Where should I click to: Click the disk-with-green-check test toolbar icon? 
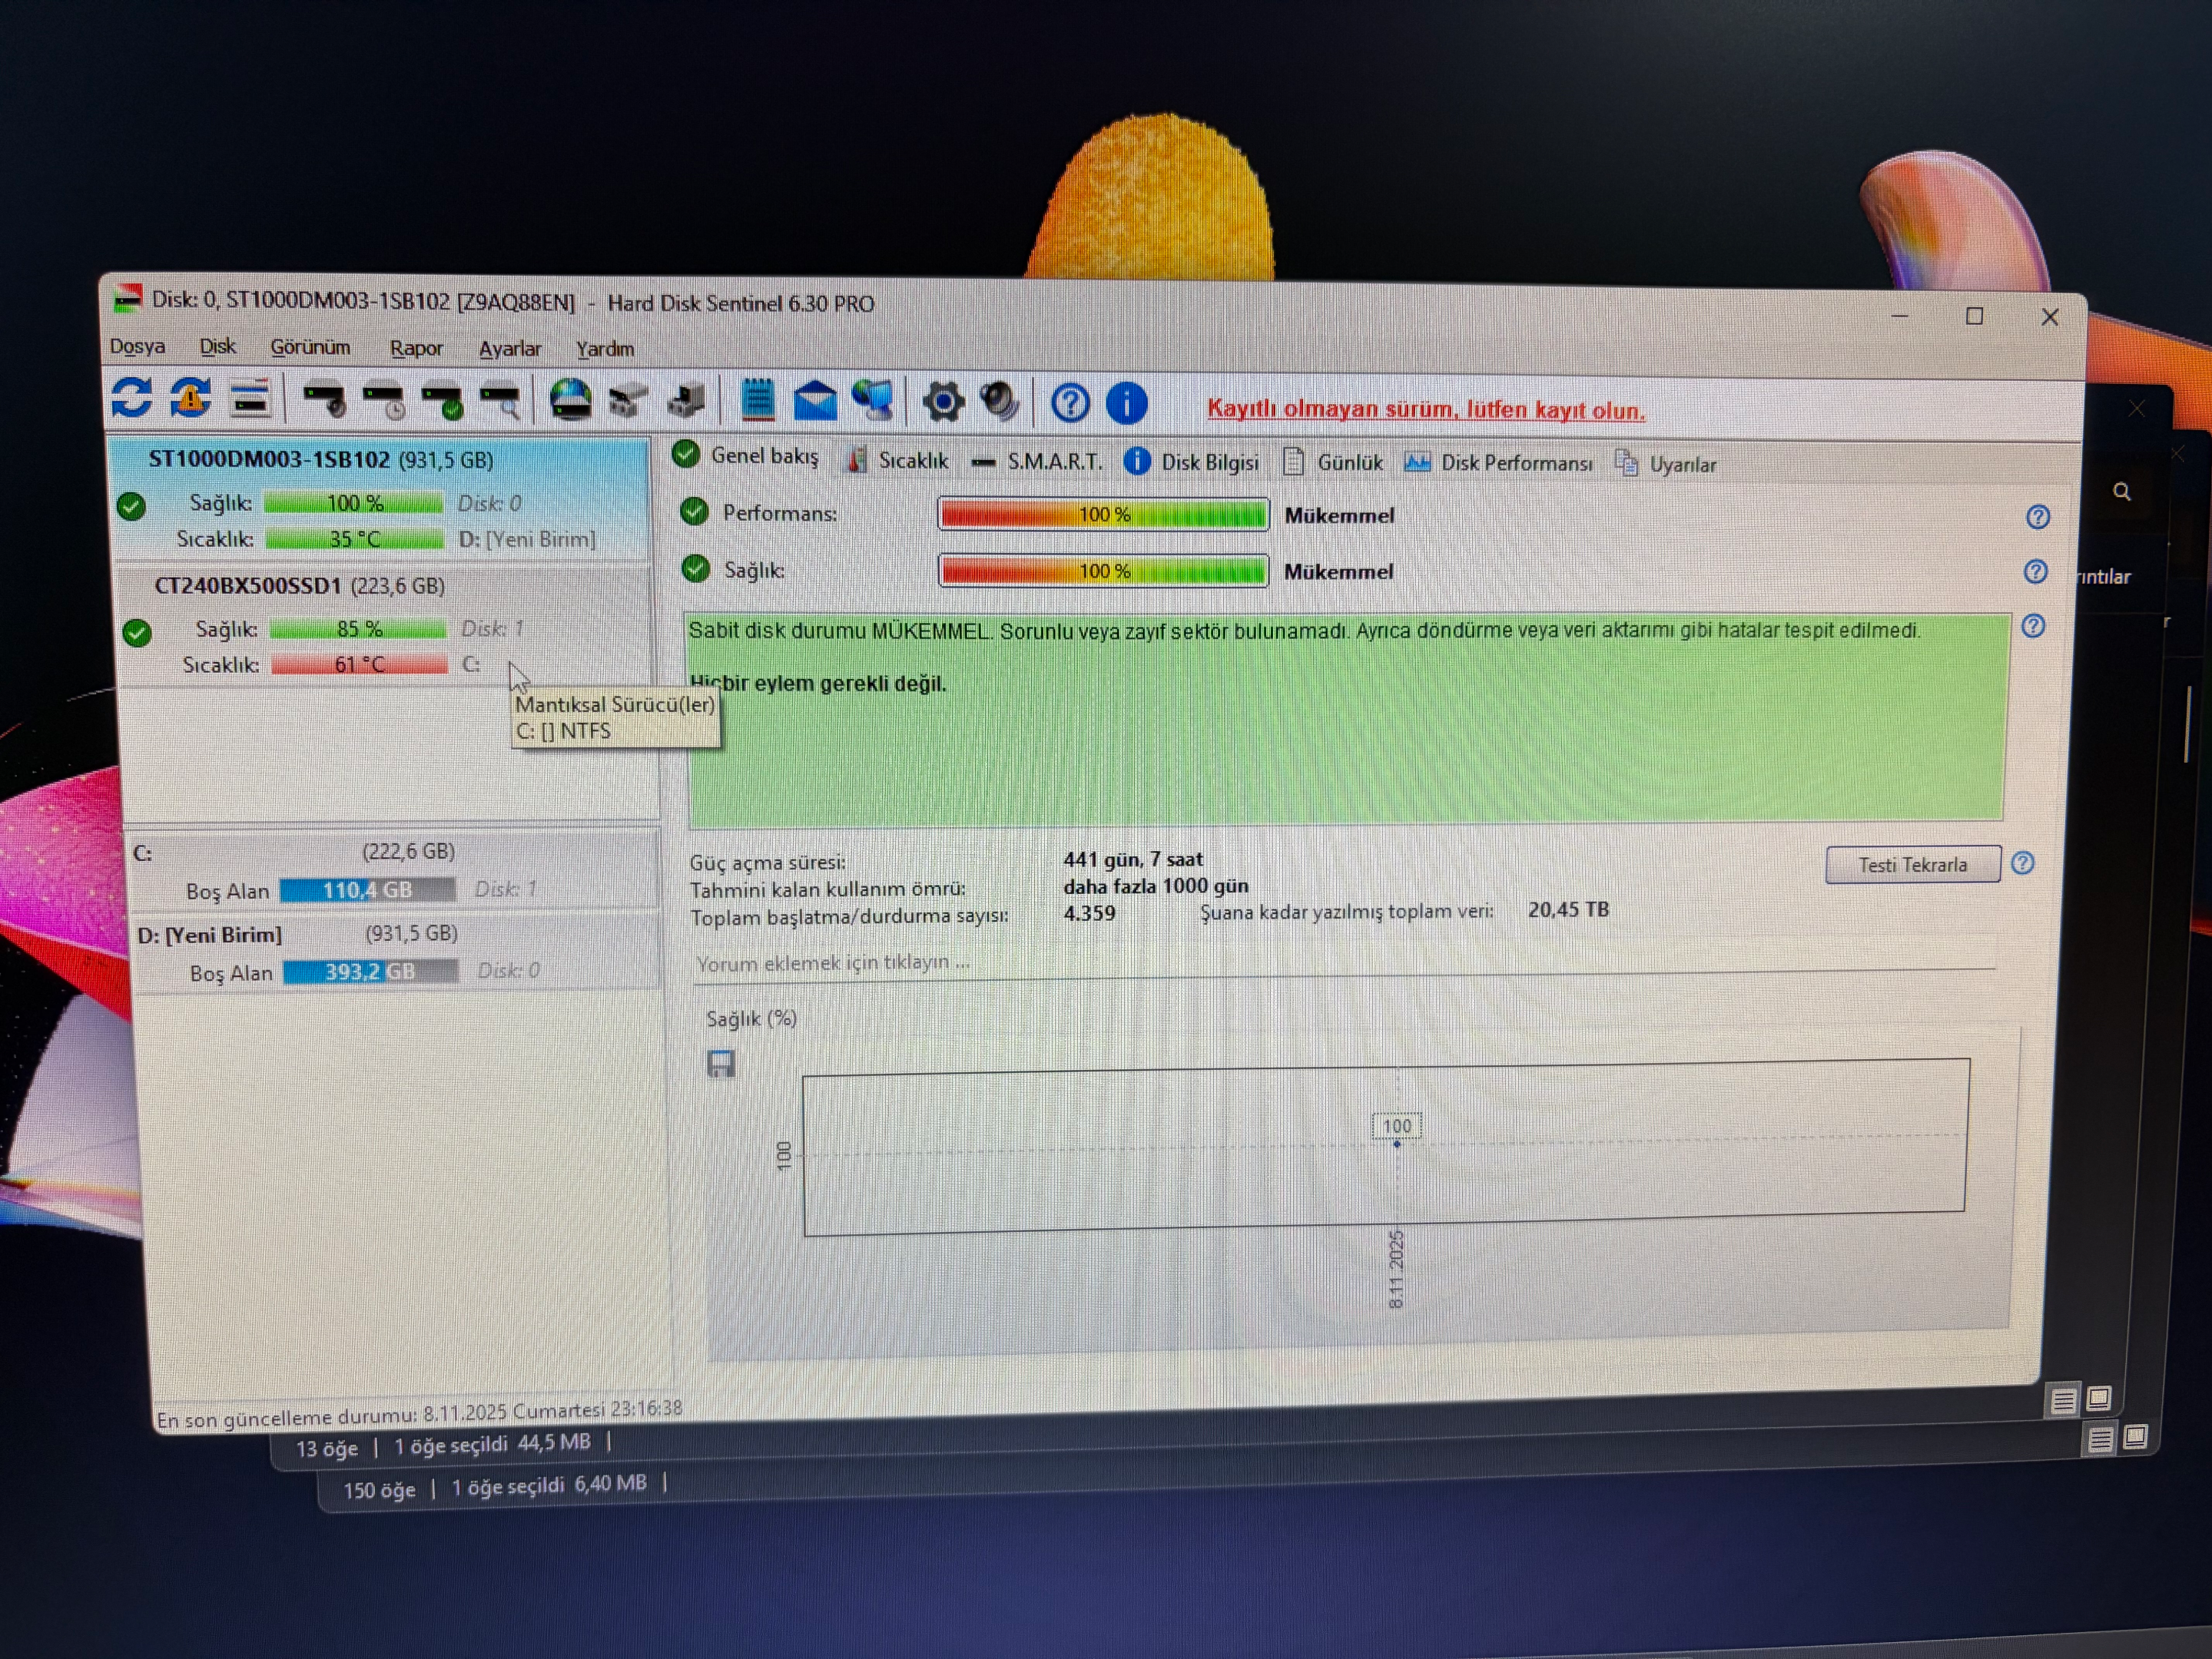[442, 401]
